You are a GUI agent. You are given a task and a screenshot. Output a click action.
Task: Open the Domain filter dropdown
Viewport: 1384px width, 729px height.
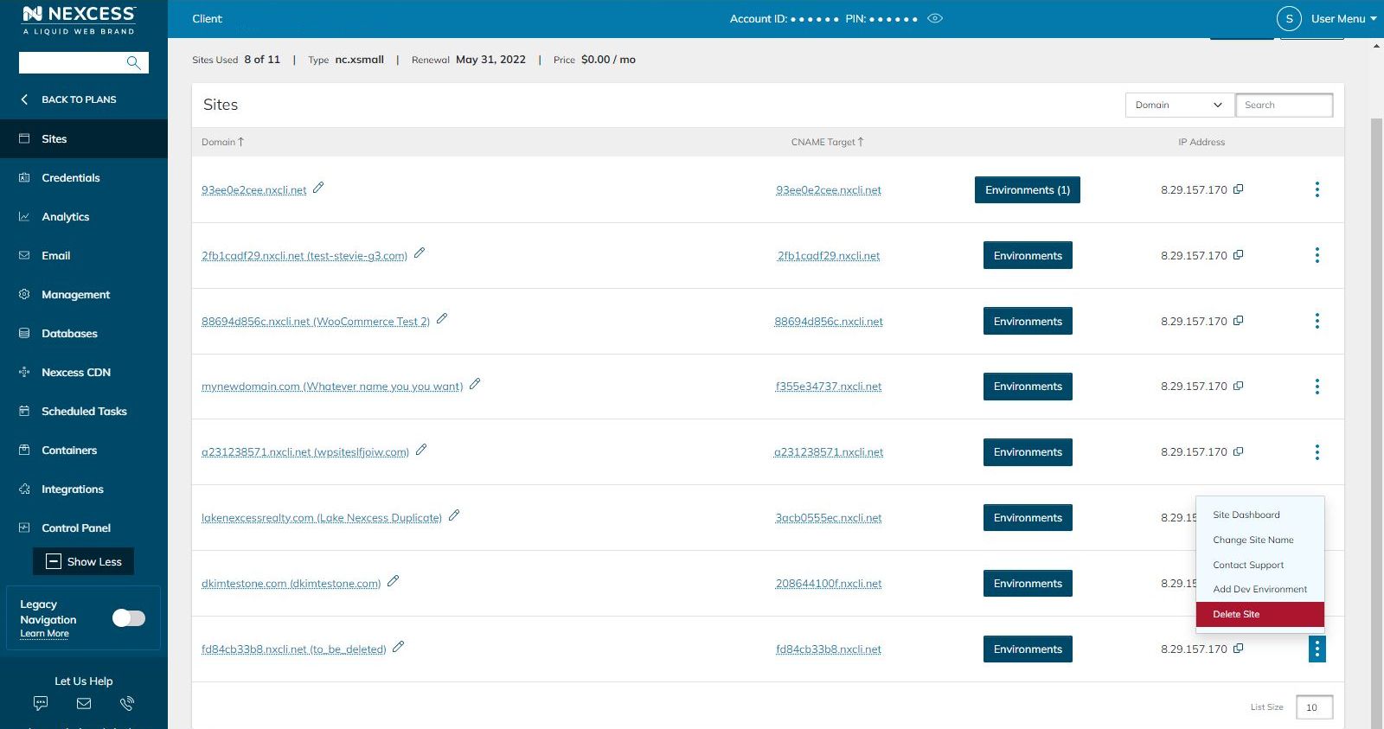click(1180, 105)
